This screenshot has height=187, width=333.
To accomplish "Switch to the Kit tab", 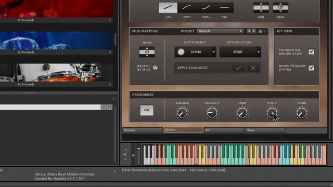I will point(224,130).
